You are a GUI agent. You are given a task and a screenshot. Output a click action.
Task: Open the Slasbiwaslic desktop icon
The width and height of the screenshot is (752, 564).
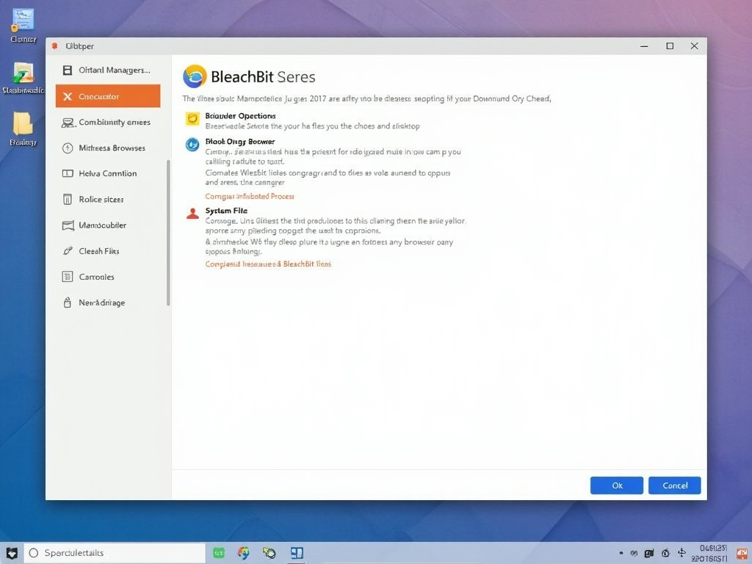[x=23, y=78]
